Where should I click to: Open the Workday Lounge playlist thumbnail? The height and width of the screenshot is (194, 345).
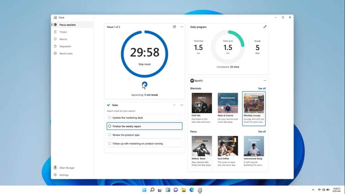point(254,103)
